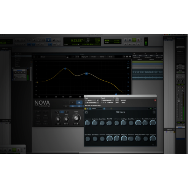Click the FREQ knob in Nova
This screenshot has height=188, width=188.
tap(66, 119)
